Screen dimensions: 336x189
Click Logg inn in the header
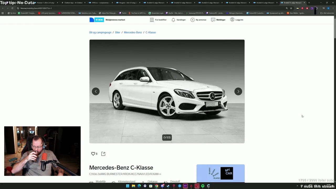(x=237, y=20)
